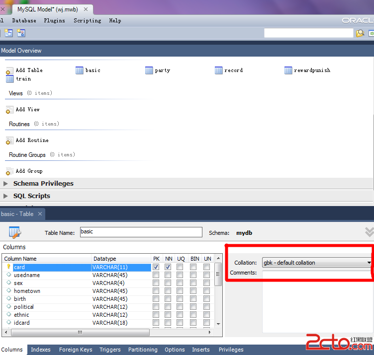Click the diamond icon beside political
Image resolution: width=374 pixels, height=355 pixels.
coord(9,306)
